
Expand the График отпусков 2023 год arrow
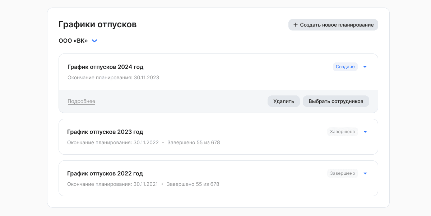tap(365, 132)
